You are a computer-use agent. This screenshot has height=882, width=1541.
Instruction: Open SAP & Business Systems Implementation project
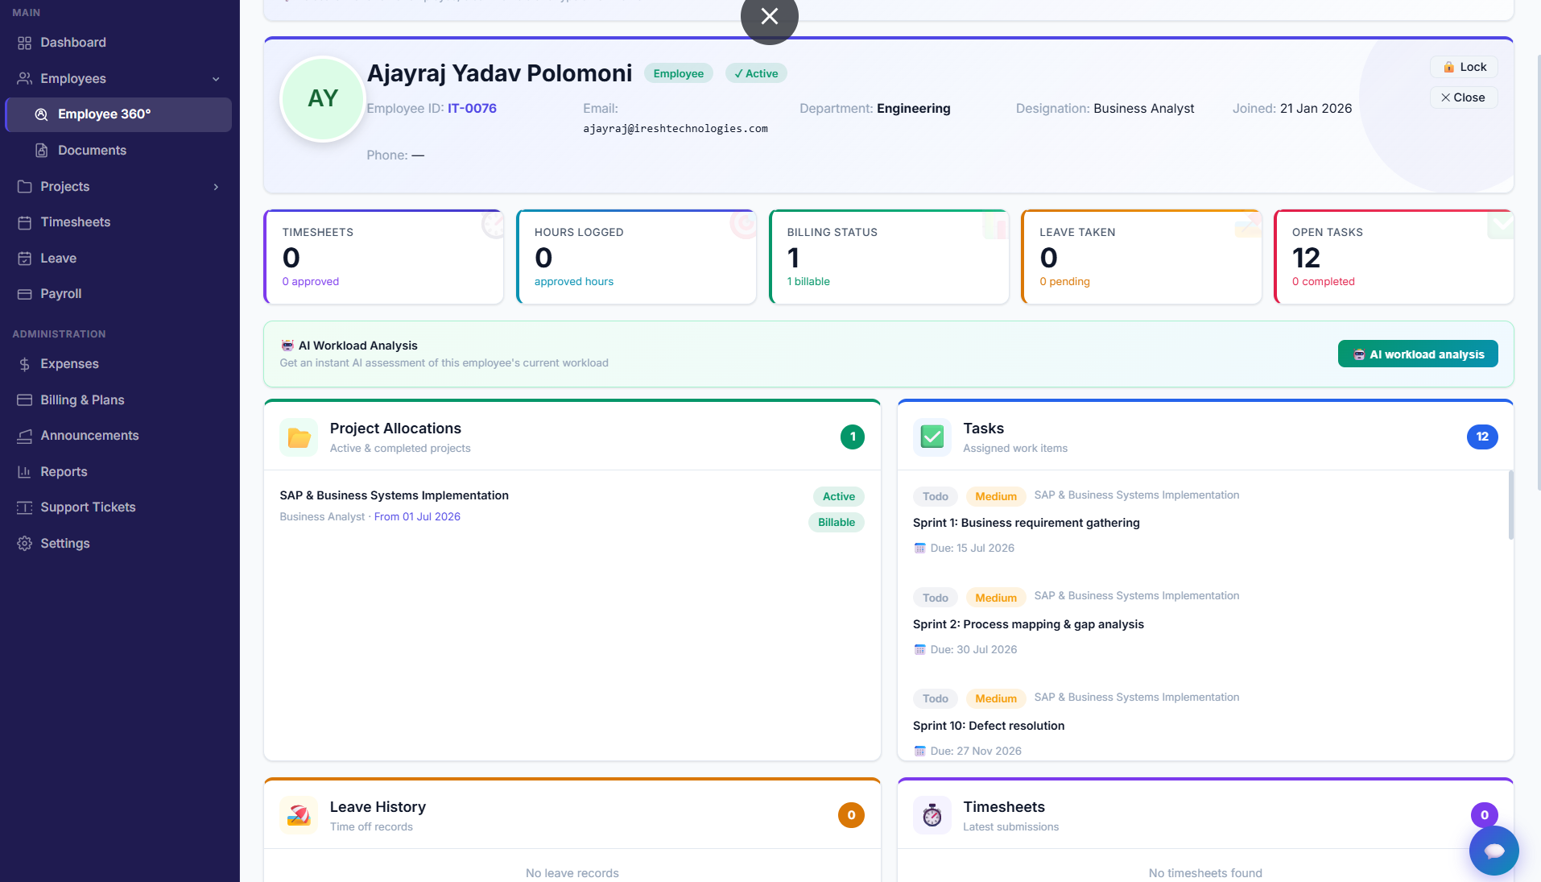[394, 495]
